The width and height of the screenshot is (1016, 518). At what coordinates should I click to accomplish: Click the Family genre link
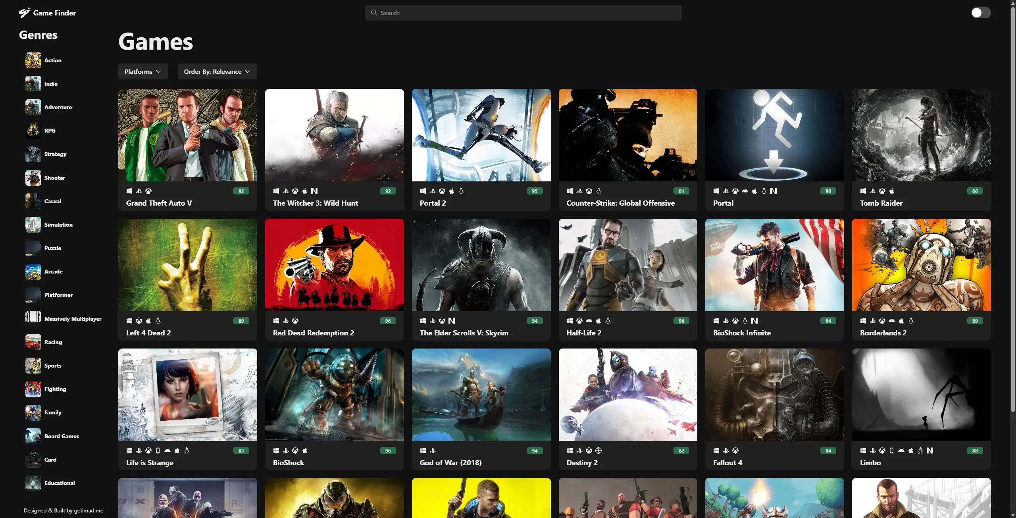click(x=53, y=412)
